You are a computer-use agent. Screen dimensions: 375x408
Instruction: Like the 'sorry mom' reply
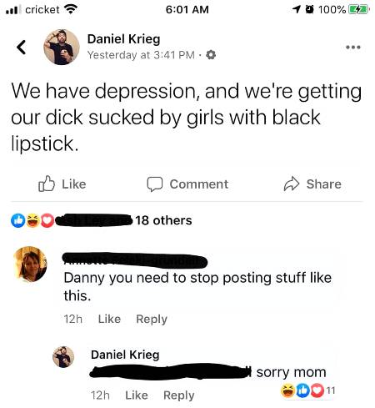(137, 395)
